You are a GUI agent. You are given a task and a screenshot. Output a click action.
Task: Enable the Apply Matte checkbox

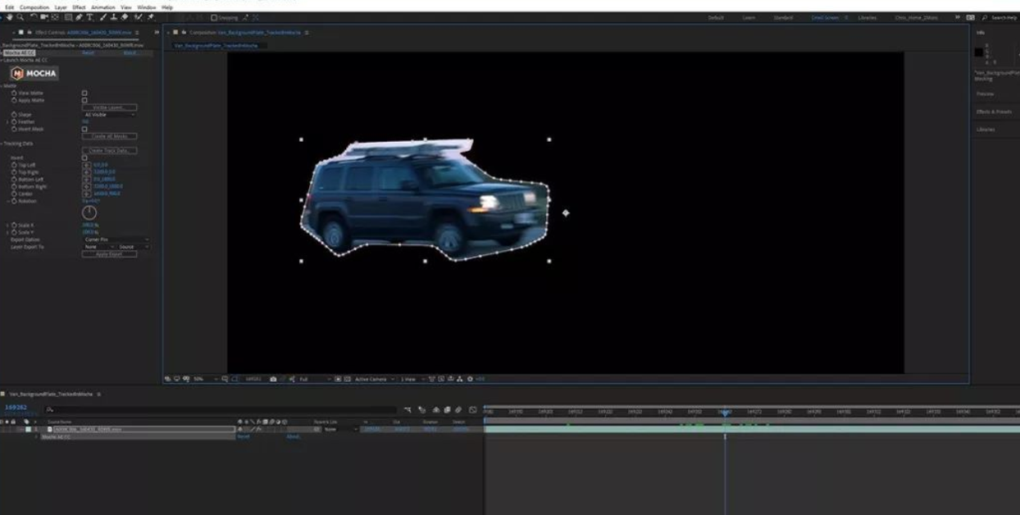84,100
